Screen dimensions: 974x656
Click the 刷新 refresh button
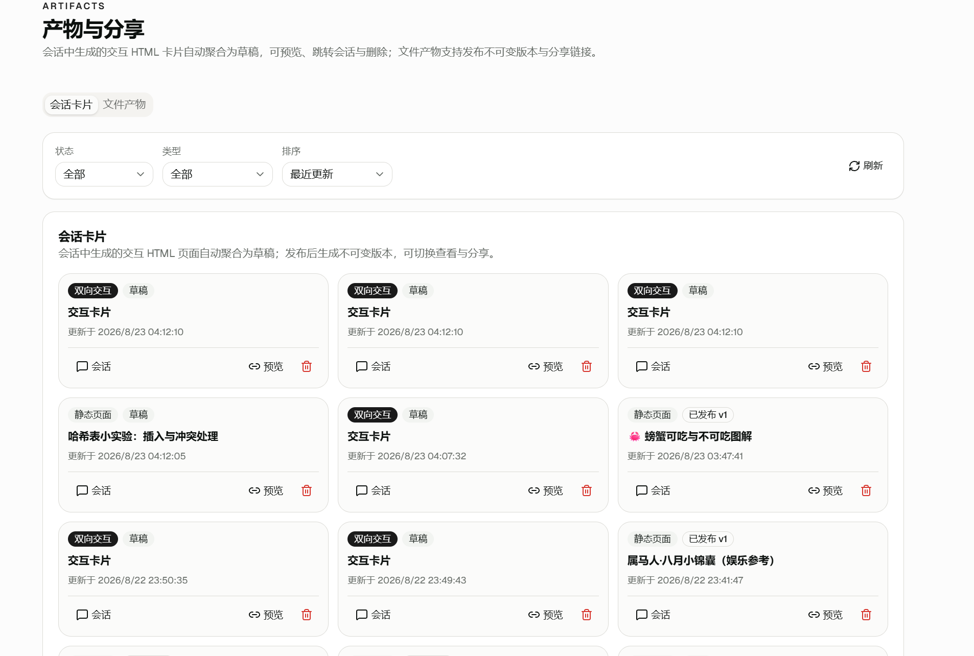click(x=866, y=166)
